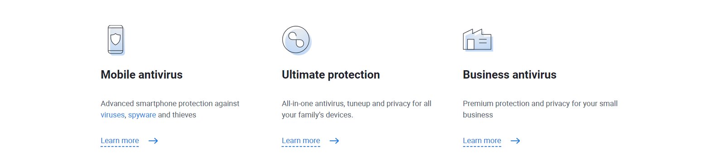Open the Learn more link under Ultimate protection

point(301,141)
